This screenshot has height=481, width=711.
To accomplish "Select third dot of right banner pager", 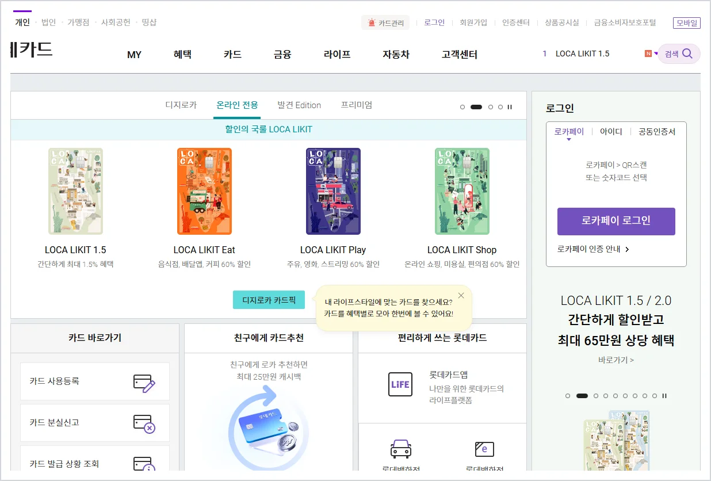I will pyautogui.click(x=596, y=396).
